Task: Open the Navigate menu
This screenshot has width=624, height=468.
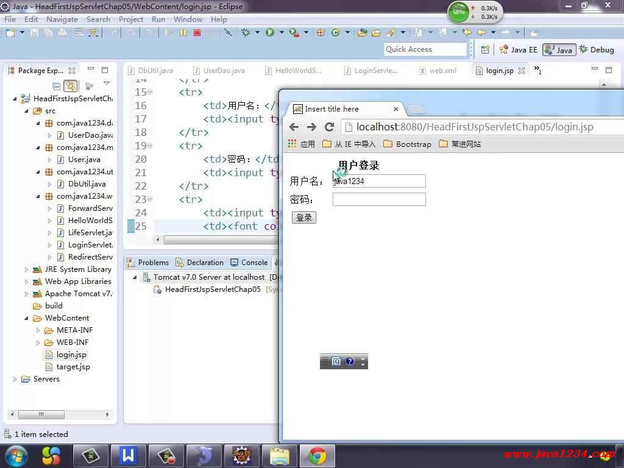Action: coord(62,19)
